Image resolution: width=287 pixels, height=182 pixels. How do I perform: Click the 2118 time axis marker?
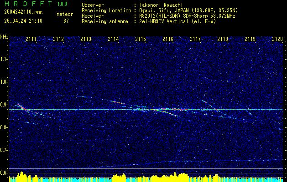[x=223, y=39]
